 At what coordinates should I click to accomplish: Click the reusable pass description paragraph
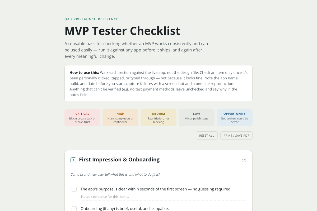(x=136, y=50)
